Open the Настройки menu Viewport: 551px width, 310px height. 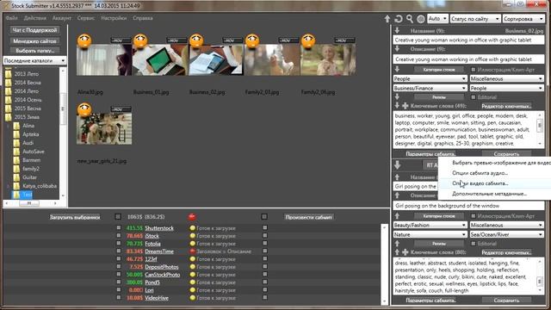click(114, 18)
